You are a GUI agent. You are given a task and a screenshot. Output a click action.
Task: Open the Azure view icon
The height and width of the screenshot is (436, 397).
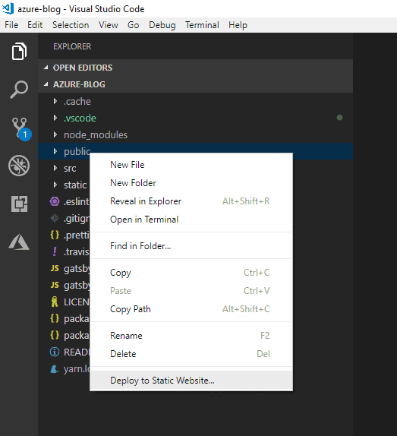point(19,242)
